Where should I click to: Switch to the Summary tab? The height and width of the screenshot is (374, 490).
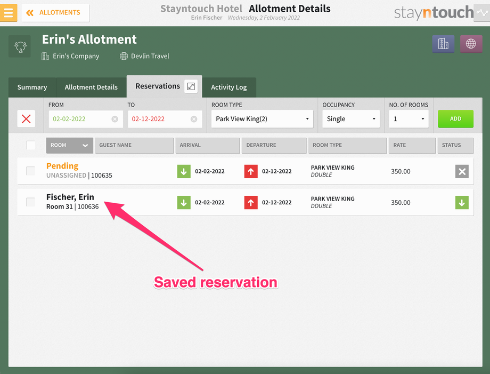(32, 87)
